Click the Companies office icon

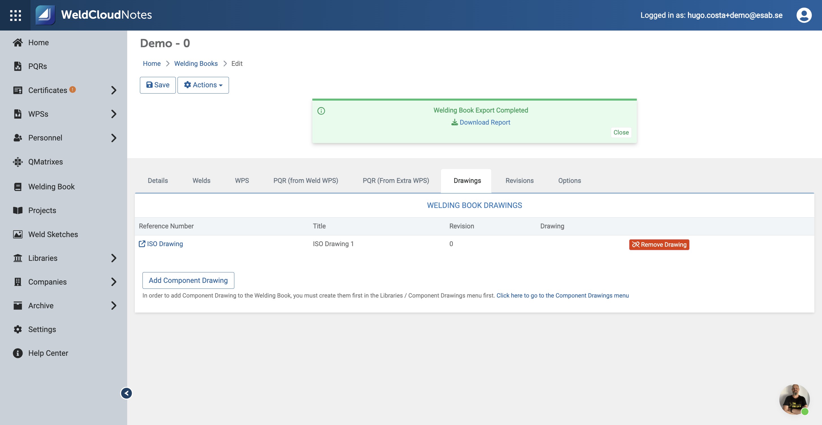pos(18,282)
